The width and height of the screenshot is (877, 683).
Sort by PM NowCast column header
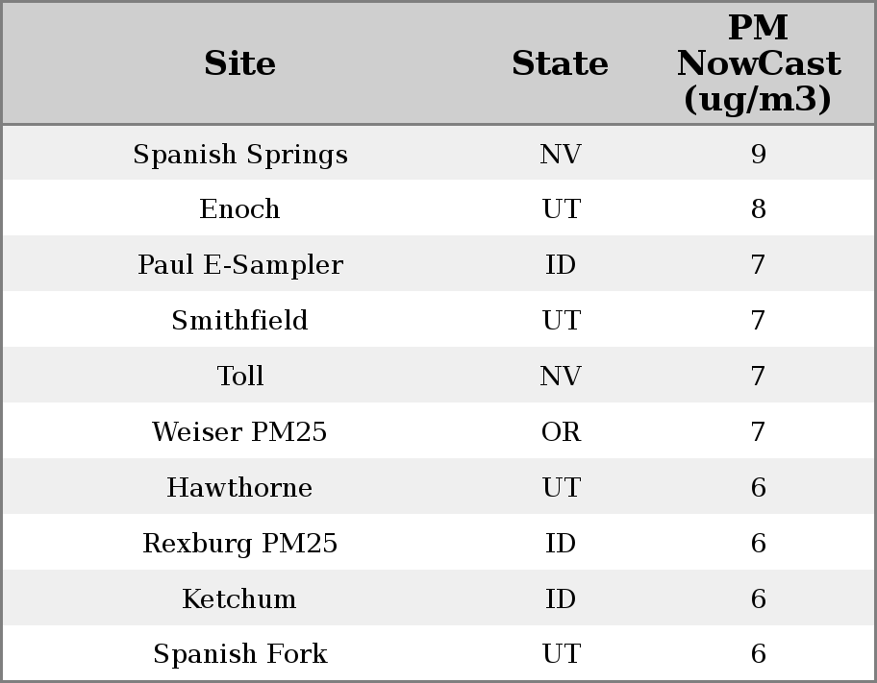(x=758, y=64)
